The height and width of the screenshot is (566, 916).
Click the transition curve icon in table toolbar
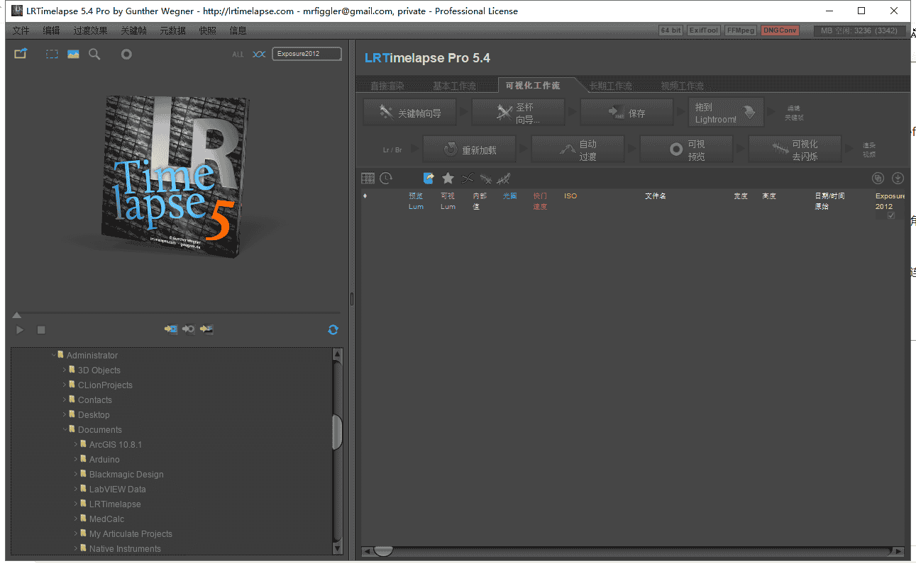pos(467,179)
